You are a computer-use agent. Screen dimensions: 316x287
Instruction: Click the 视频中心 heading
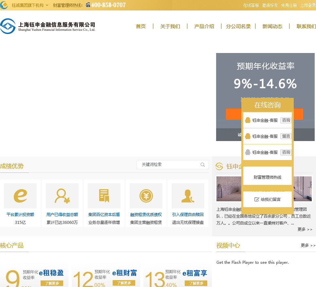pyautogui.click(x=228, y=245)
